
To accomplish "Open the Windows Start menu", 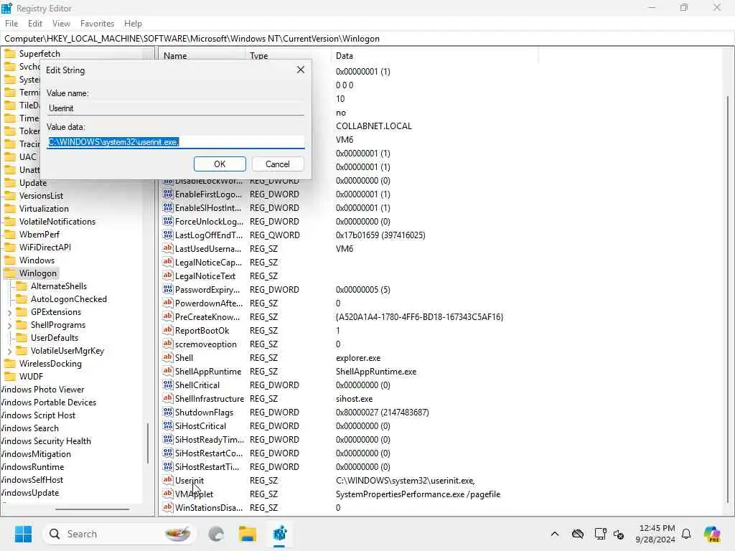I will coord(23,534).
